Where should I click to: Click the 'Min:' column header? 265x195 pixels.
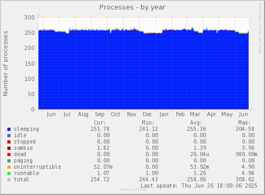(148, 123)
